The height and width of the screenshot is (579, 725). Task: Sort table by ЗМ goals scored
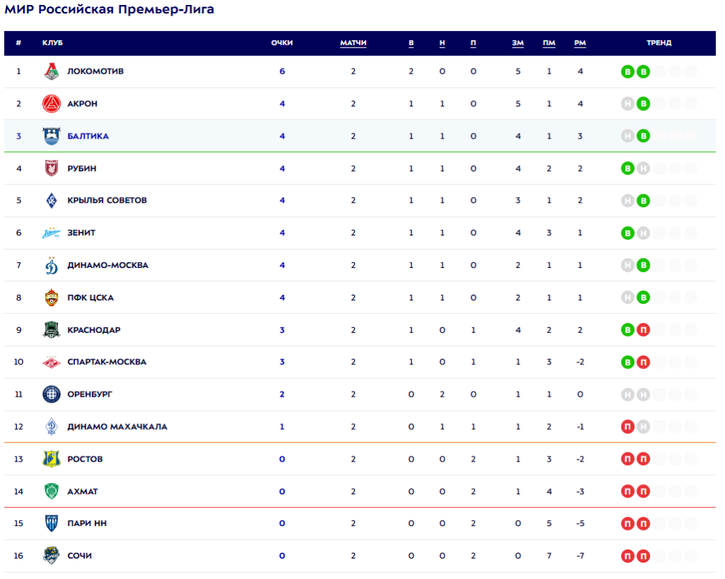tap(518, 43)
